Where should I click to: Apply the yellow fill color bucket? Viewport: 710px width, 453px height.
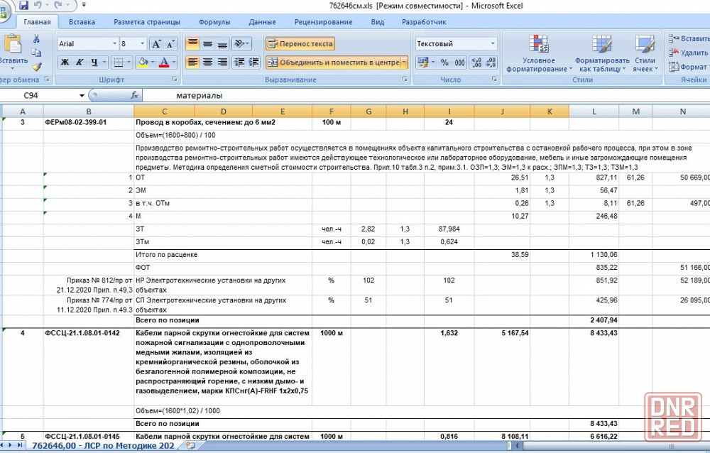(143, 62)
